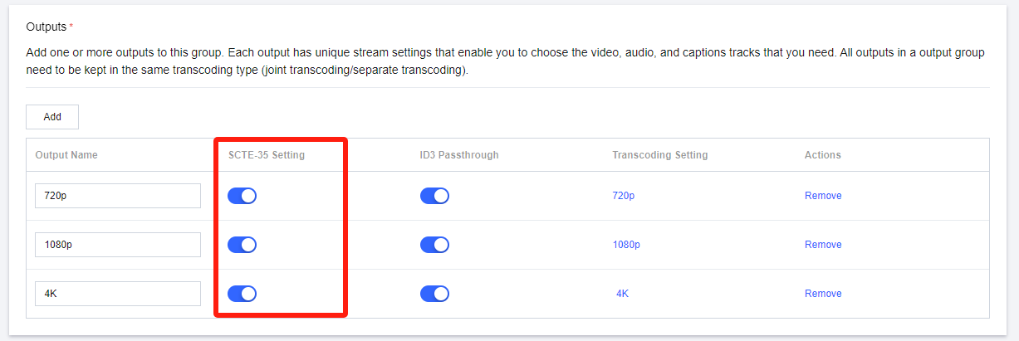Click the Add output button
Viewport: 1019px width, 341px height.
click(x=52, y=117)
